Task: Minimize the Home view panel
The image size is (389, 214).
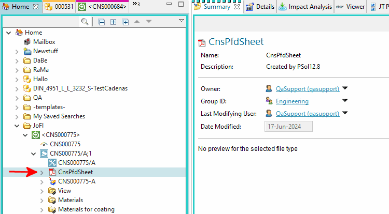Action: tap(169, 4)
